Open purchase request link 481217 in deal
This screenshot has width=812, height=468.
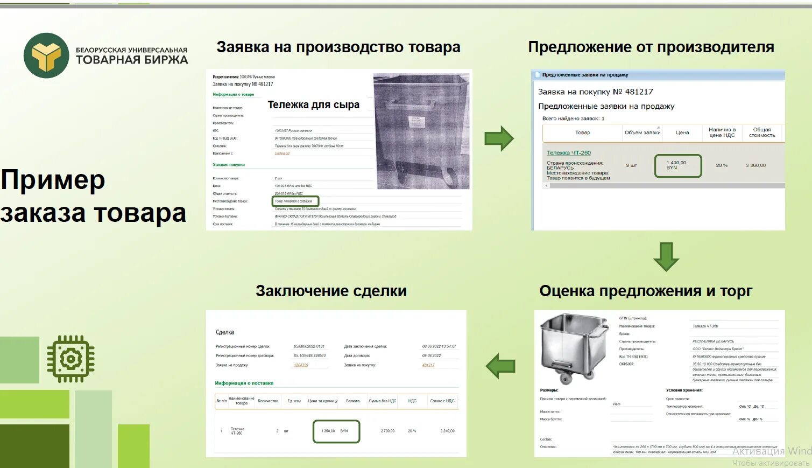[x=428, y=365]
